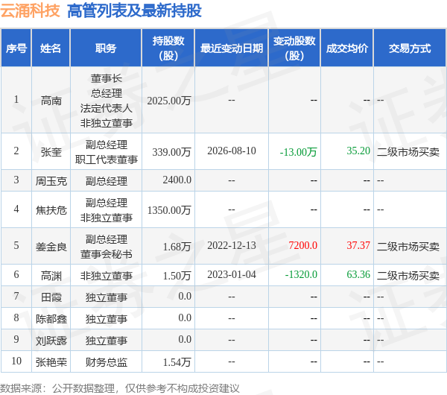This screenshot has width=447, height=395.
Task: Select the name cell 高南
Action: (51, 101)
